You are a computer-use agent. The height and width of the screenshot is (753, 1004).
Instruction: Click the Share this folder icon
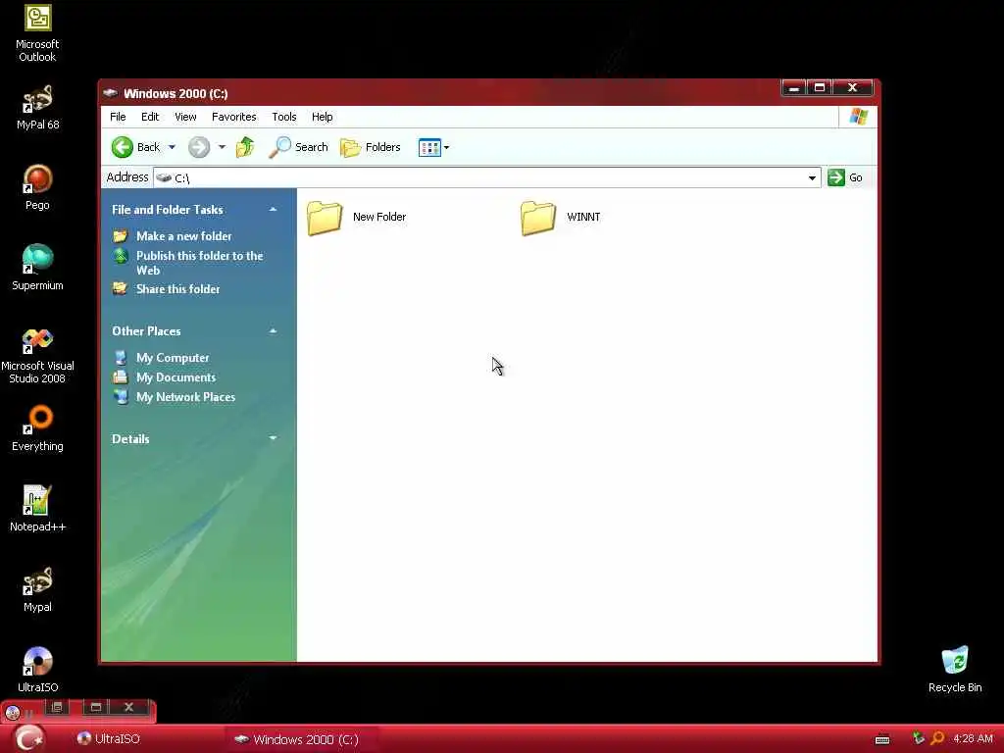(x=121, y=288)
